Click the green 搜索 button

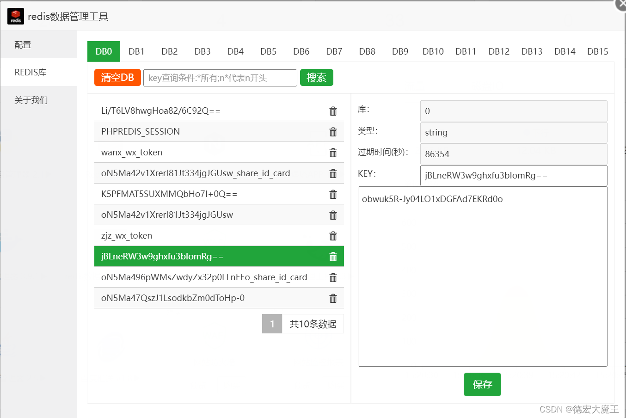317,78
